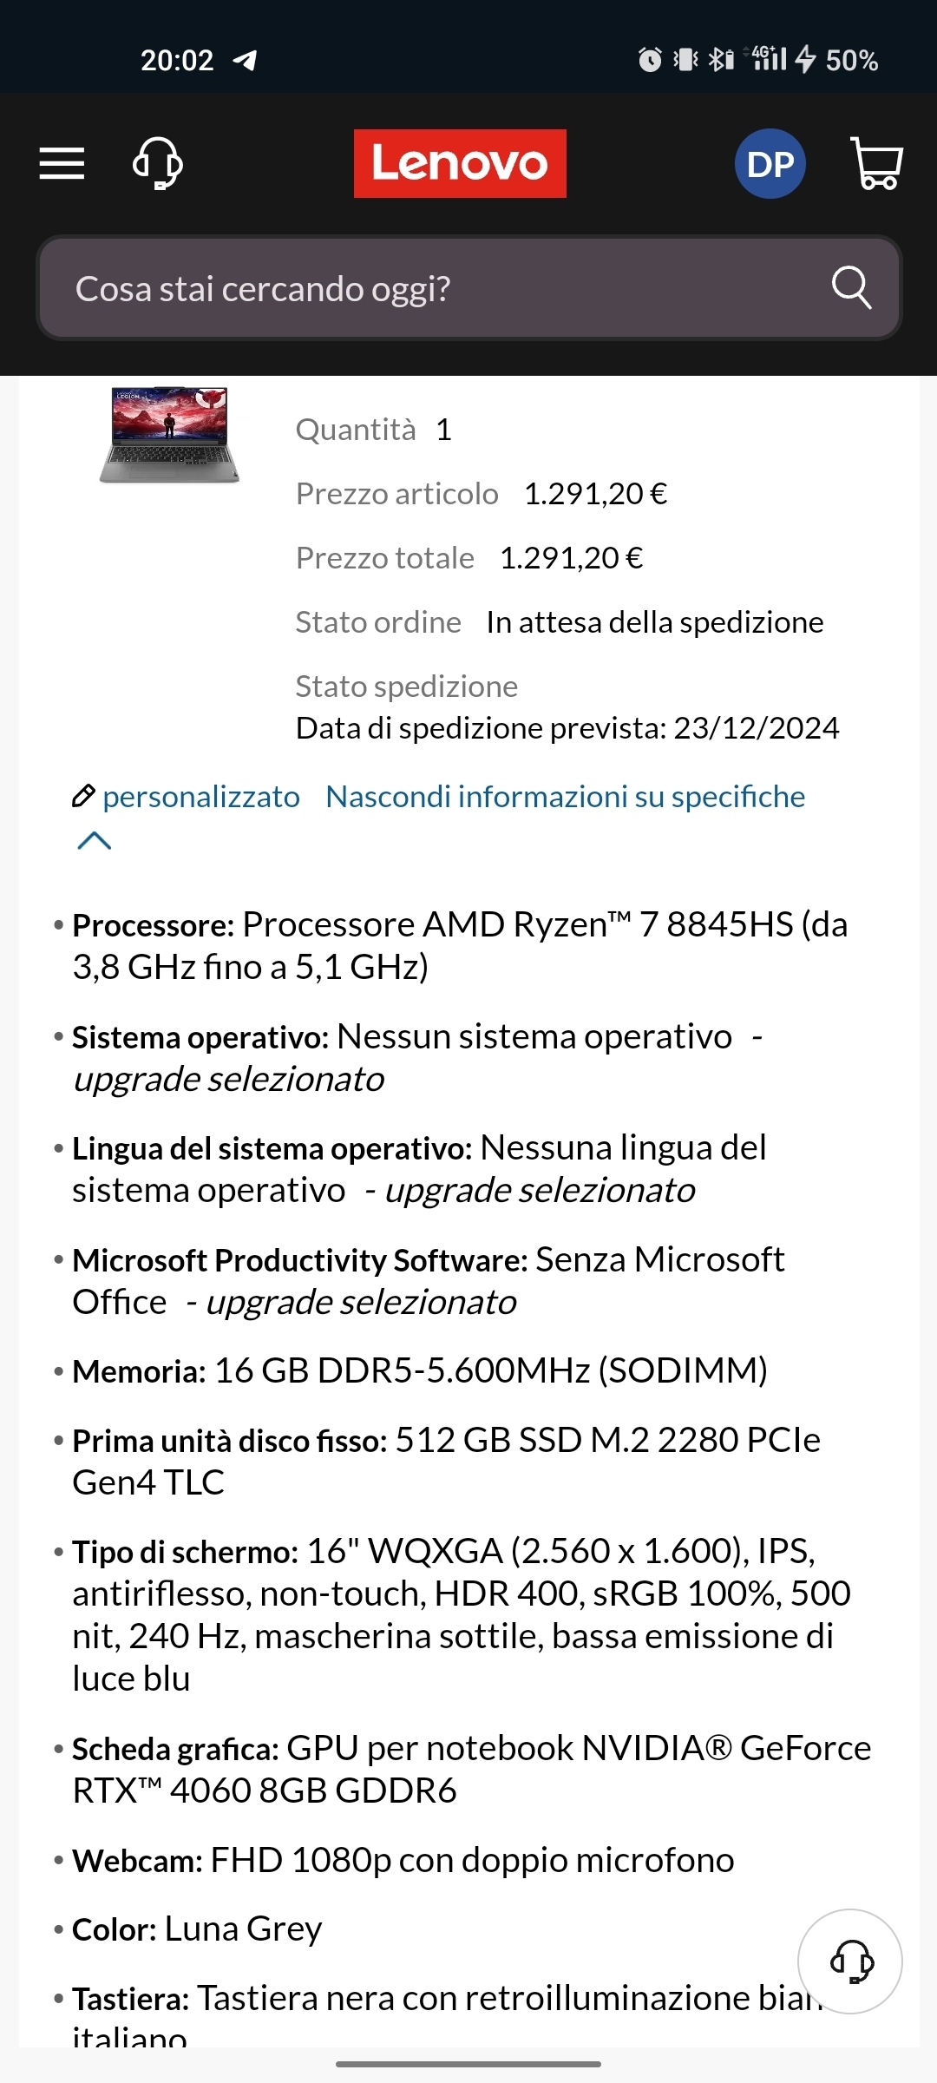937x2083 pixels.
Task: Open the hamburger navigation menu
Action: pyautogui.click(x=62, y=163)
